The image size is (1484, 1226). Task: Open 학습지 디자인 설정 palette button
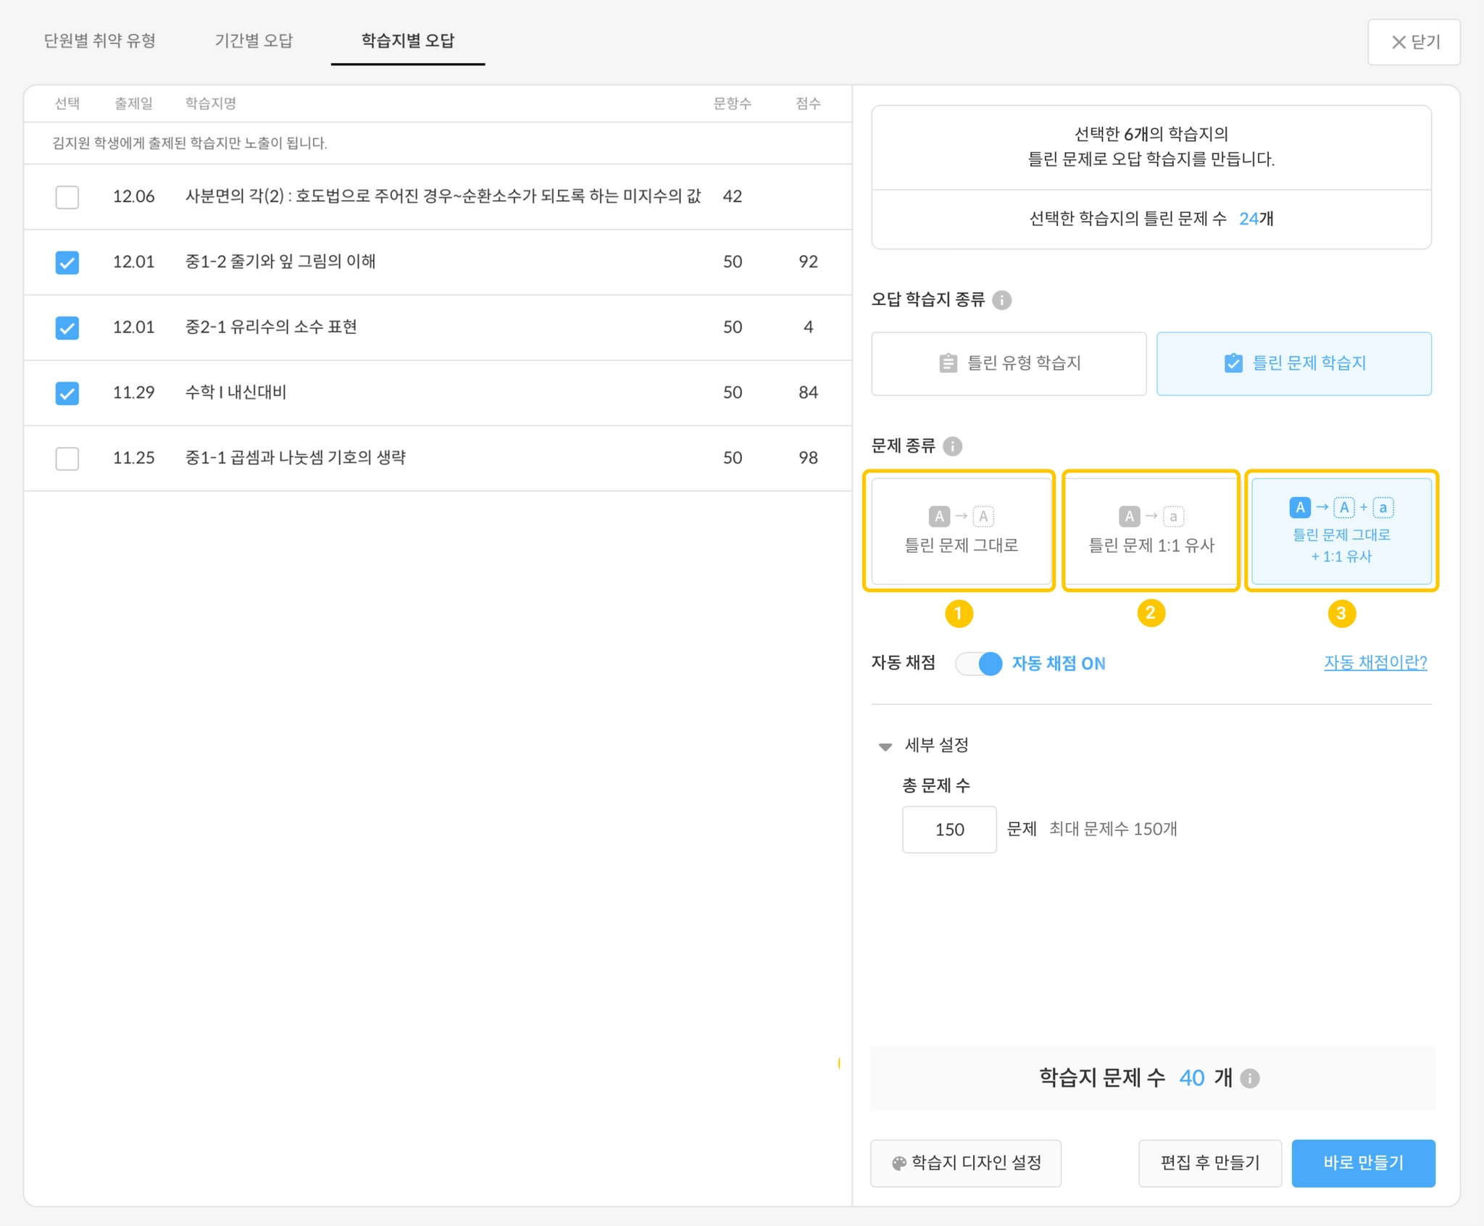click(x=965, y=1163)
